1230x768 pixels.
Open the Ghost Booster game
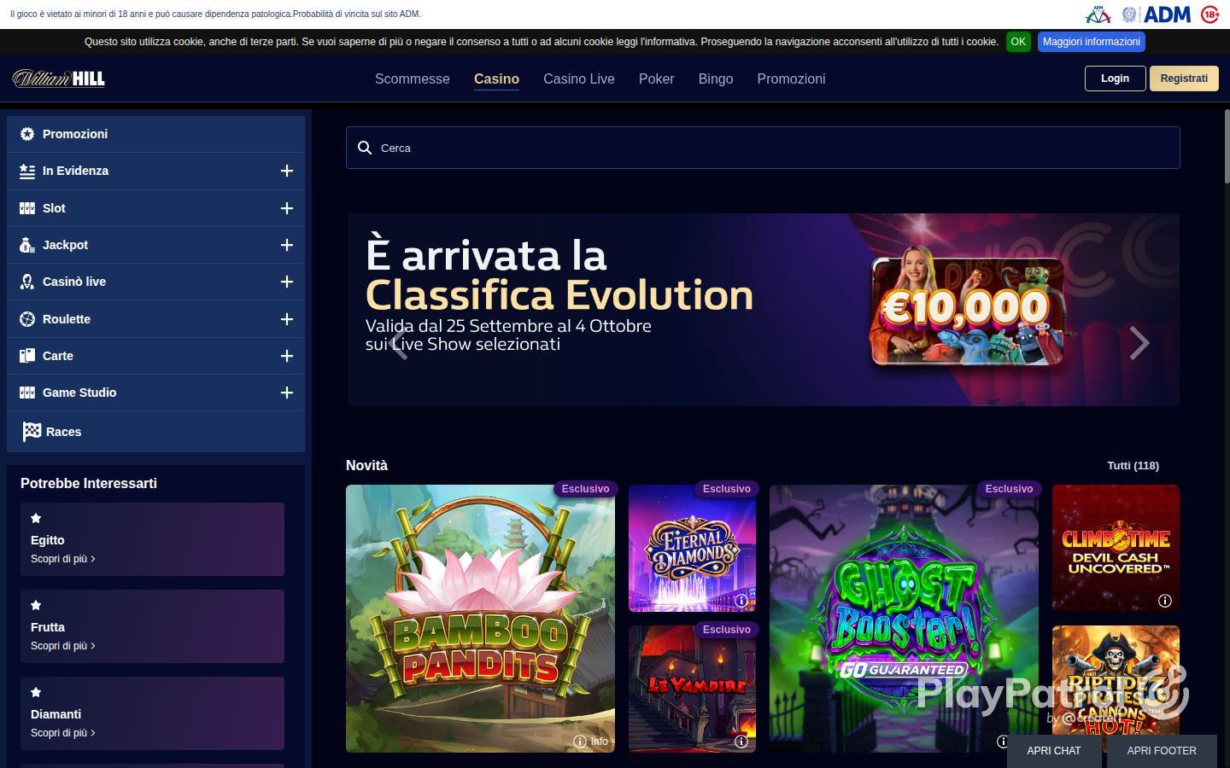point(904,619)
